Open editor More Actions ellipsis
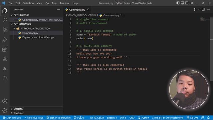This screenshot has width=213, height=120. click(x=208, y=9)
